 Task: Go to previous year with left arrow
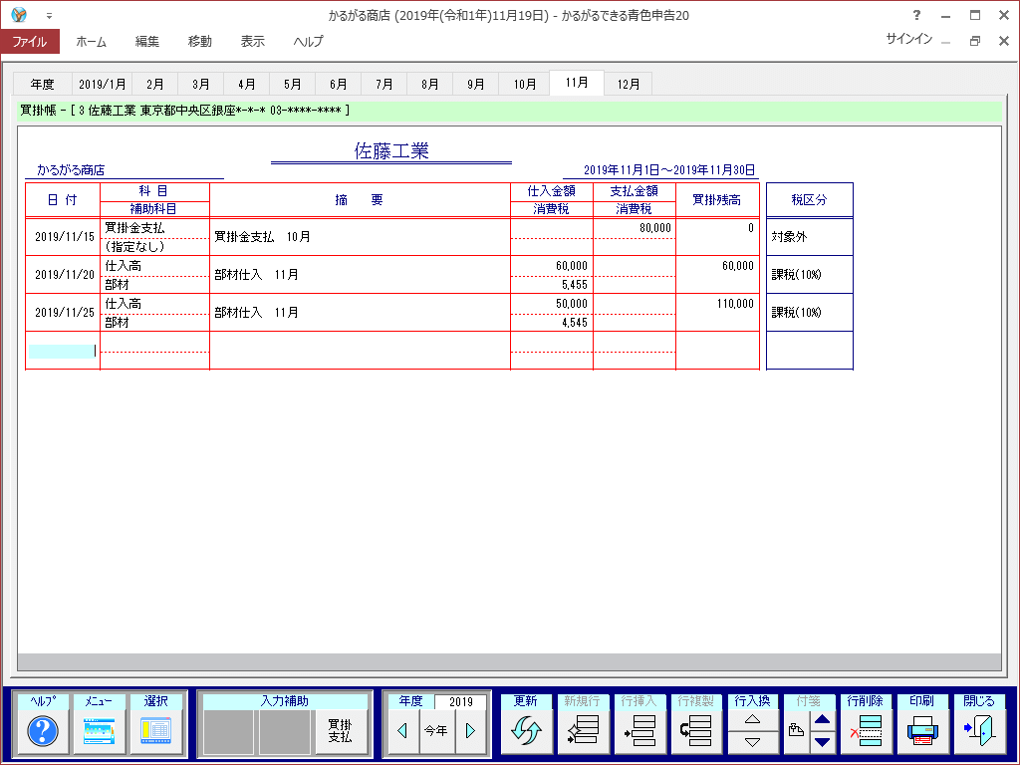(x=402, y=730)
